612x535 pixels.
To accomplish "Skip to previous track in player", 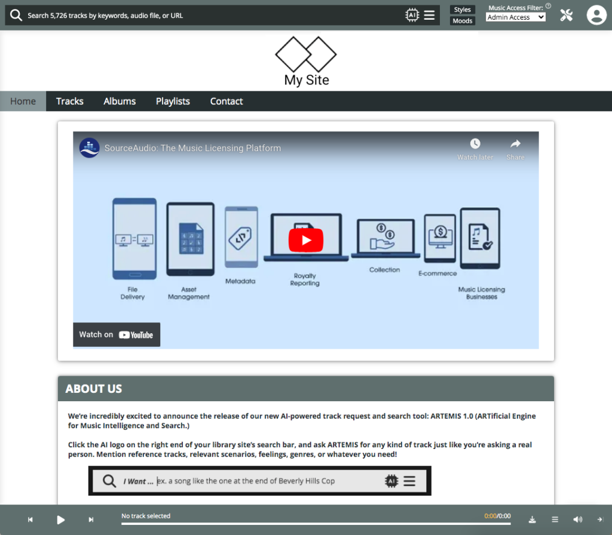I will [x=30, y=519].
